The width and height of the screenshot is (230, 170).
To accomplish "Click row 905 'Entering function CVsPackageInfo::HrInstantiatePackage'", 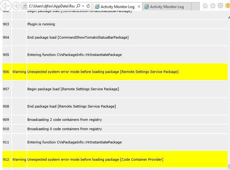I will point(75,55).
